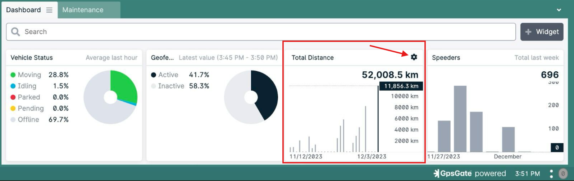
Task: Click the notification counter badge showing 0
Action: click(563, 174)
